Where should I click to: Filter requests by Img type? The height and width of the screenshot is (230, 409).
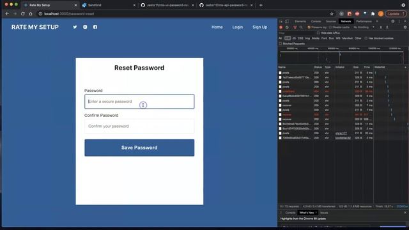tap(307, 38)
